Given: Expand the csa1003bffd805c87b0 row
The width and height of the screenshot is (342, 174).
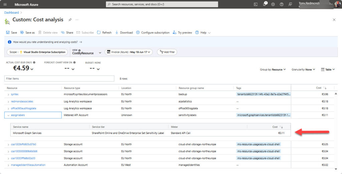Looking at the screenshot, I should coord(8,145).
